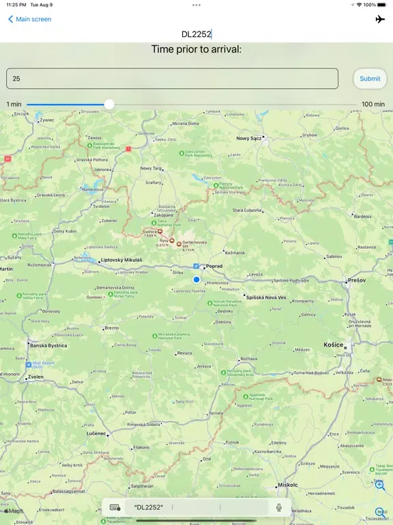
Task: Tap the Lučenec town label
Action: 96,433
